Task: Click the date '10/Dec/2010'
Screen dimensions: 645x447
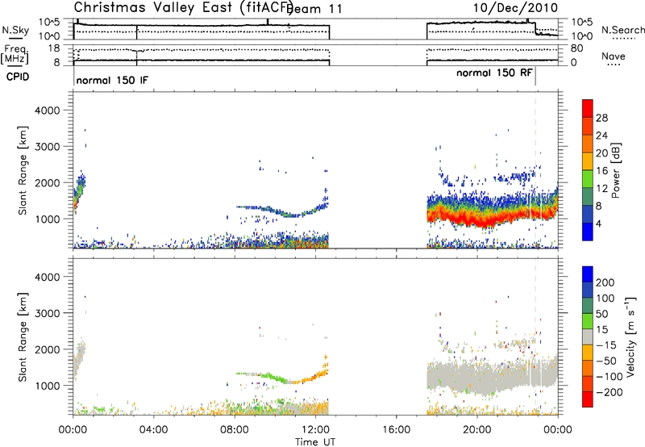Action: (515, 8)
